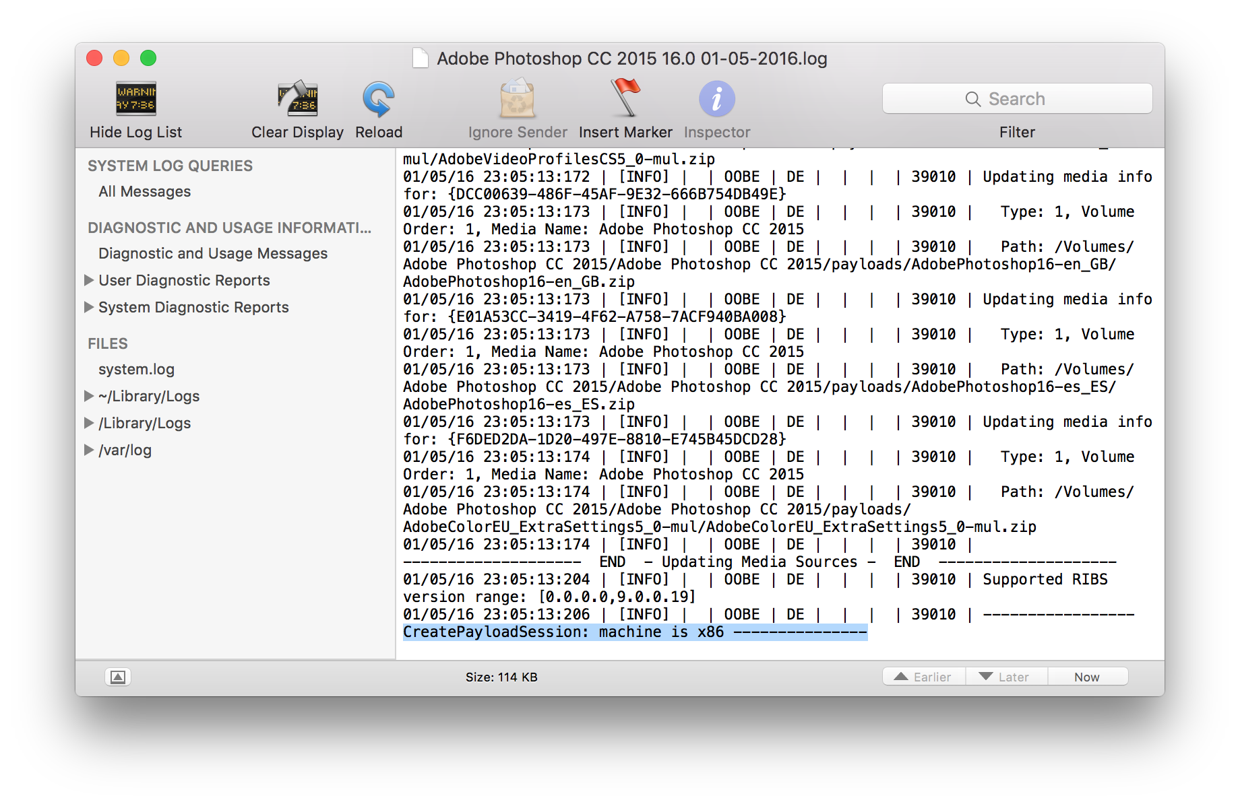Screen dimensions: 1240x804
Task: Reload the log with the Reload icon
Action: click(x=379, y=99)
